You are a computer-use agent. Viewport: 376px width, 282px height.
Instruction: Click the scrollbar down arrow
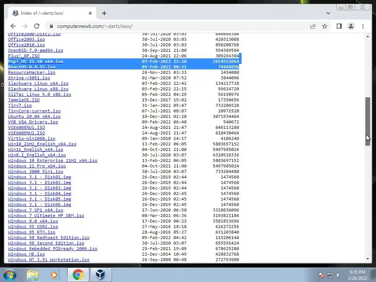click(368, 259)
